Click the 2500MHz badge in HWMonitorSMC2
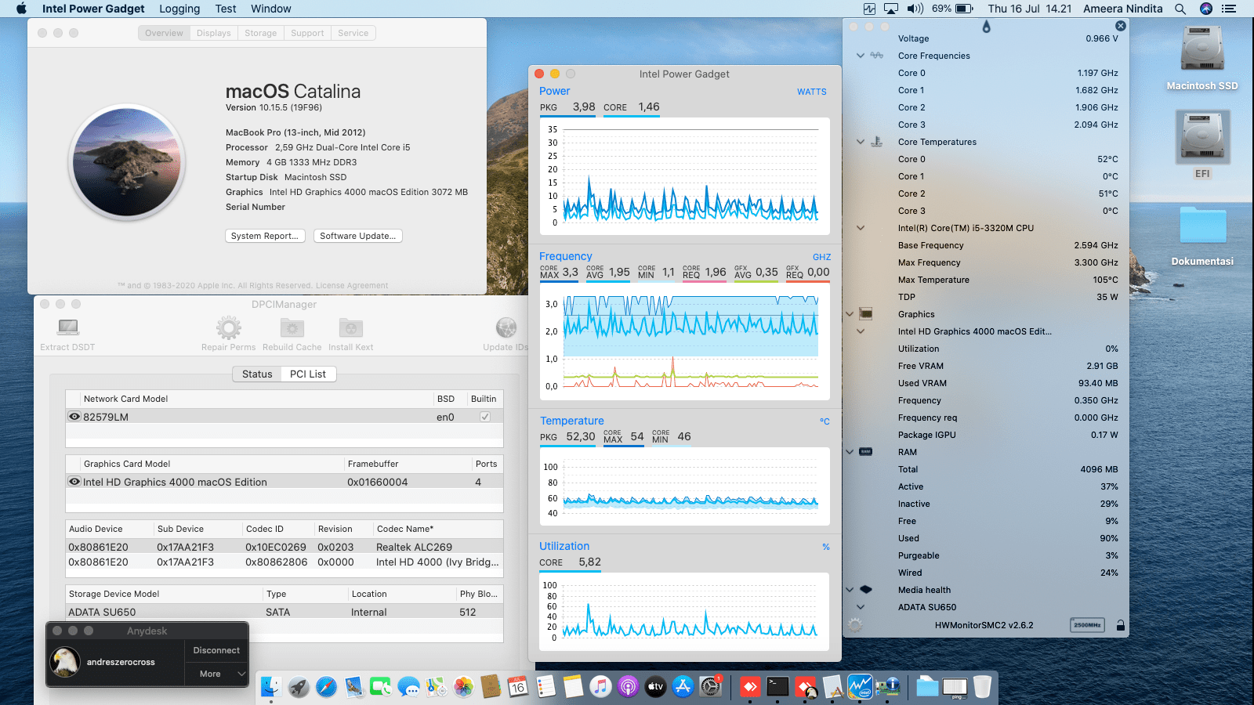 coord(1087,625)
